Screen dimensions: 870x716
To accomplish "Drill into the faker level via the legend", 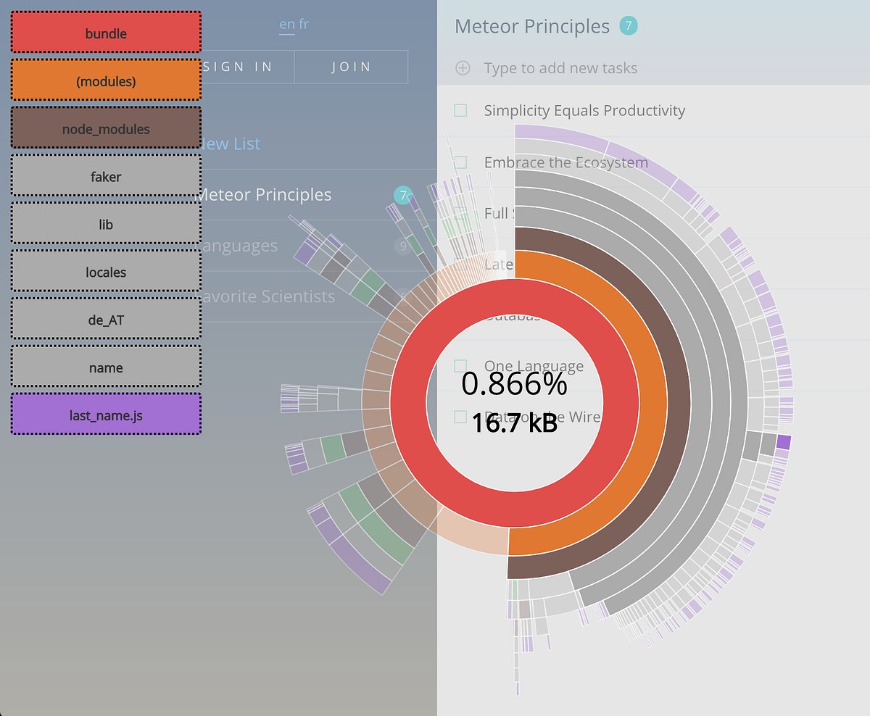I will [106, 176].
